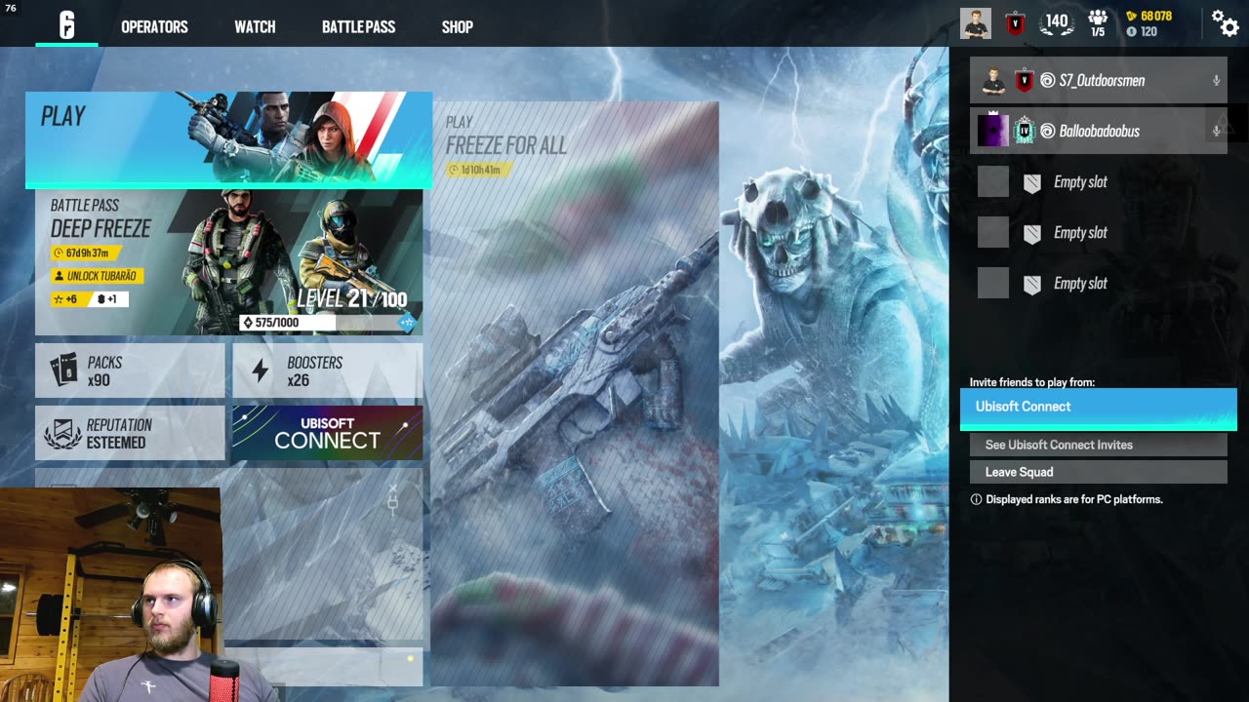Image resolution: width=1249 pixels, height=702 pixels.
Task: Click Ubisoft icon beside Balloobadoobus
Action: coord(1047,132)
